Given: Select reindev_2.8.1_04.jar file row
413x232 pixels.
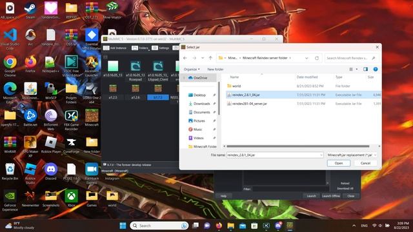Looking at the screenshot, I should click(303, 95).
